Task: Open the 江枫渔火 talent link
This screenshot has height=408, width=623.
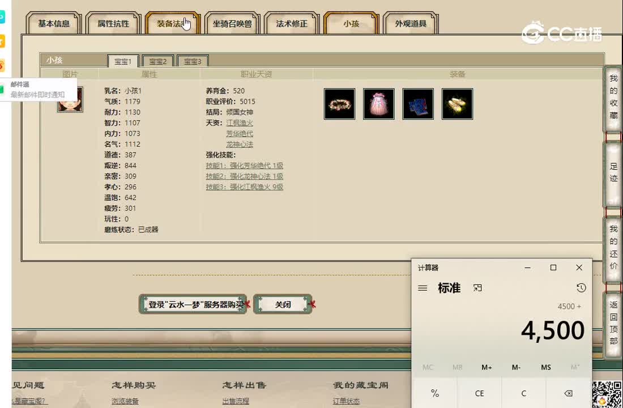Action: 240,123
